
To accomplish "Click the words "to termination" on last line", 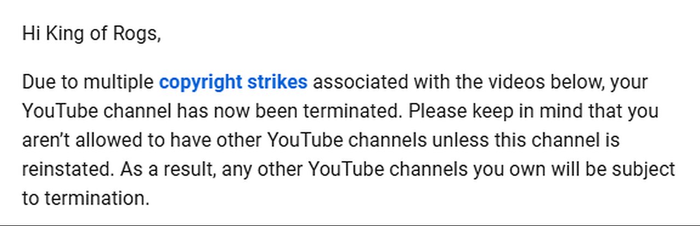I will click(85, 199).
